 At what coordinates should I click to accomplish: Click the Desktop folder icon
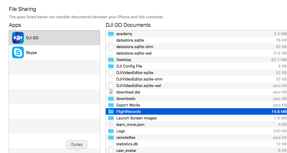click(111, 60)
